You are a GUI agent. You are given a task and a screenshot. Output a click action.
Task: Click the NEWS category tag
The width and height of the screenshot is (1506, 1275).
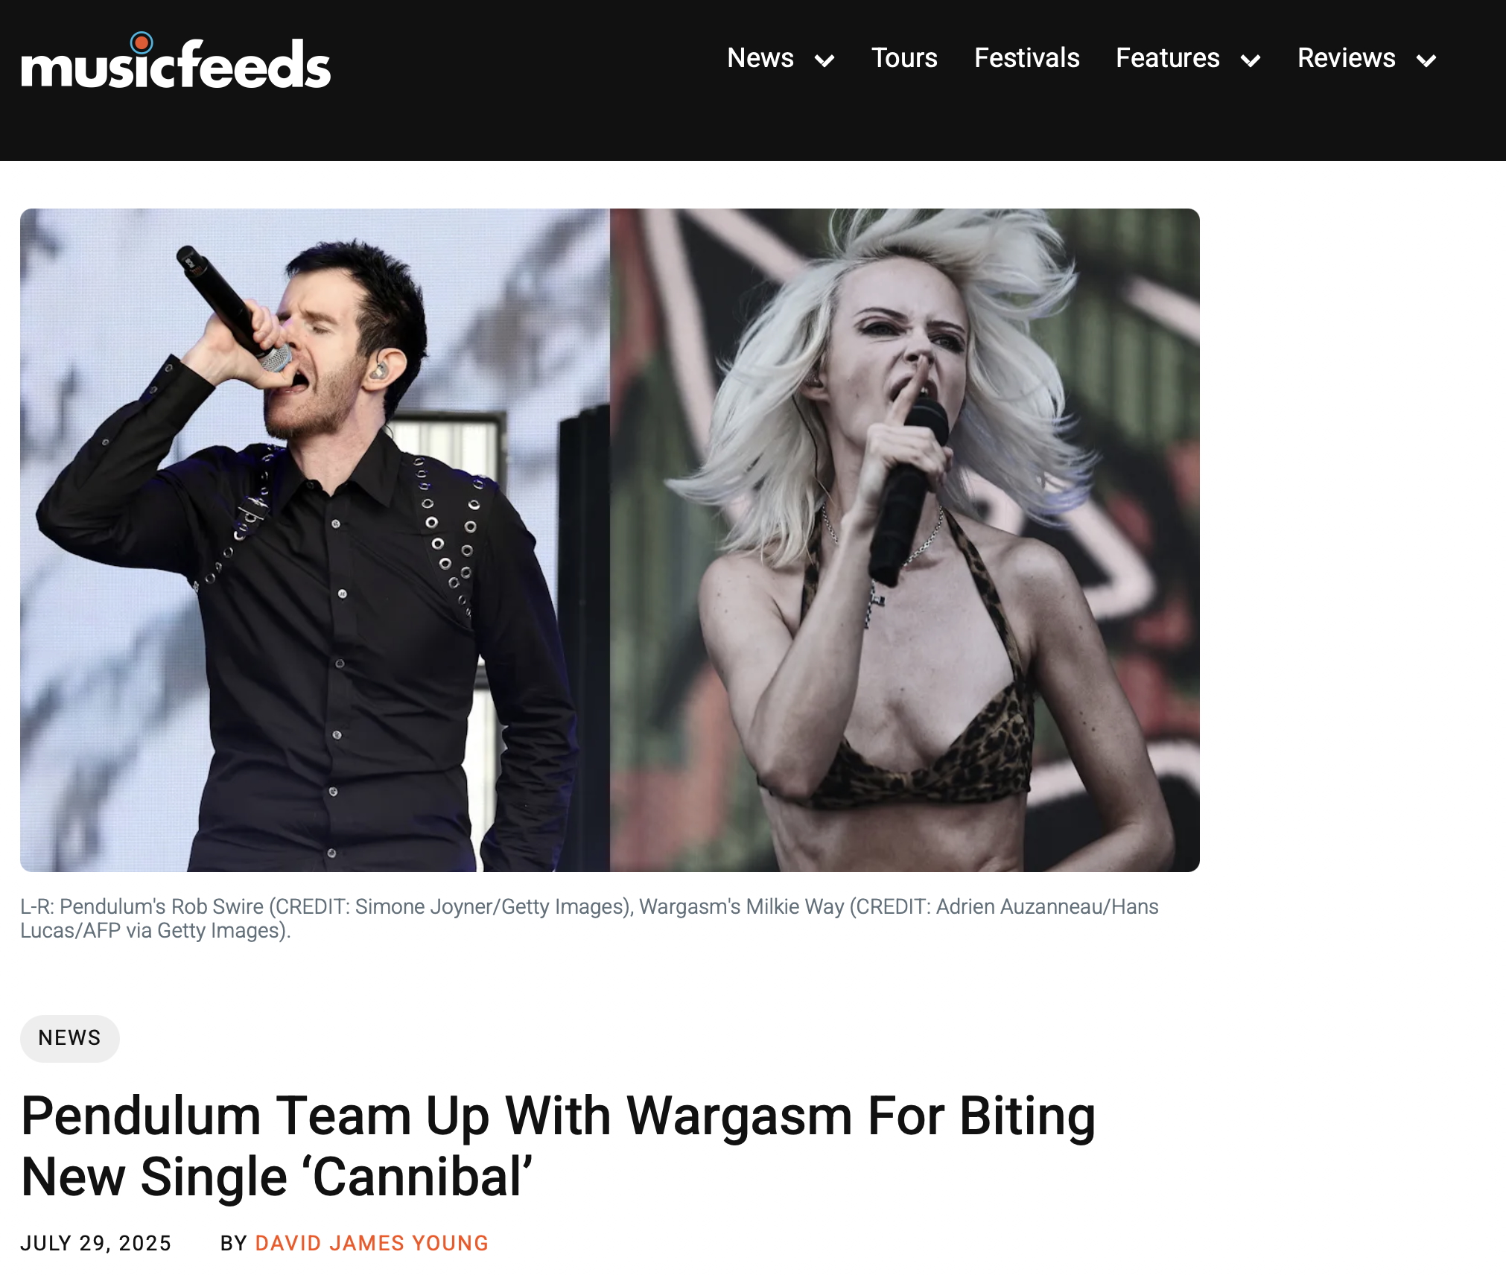pyautogui.click(x=70, y=1038)
